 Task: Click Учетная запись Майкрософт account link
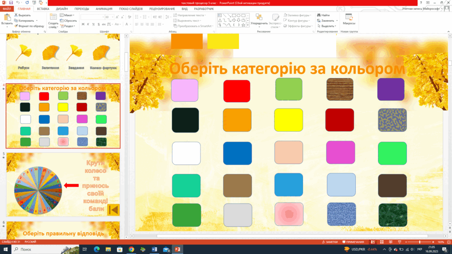click(421, 9)
